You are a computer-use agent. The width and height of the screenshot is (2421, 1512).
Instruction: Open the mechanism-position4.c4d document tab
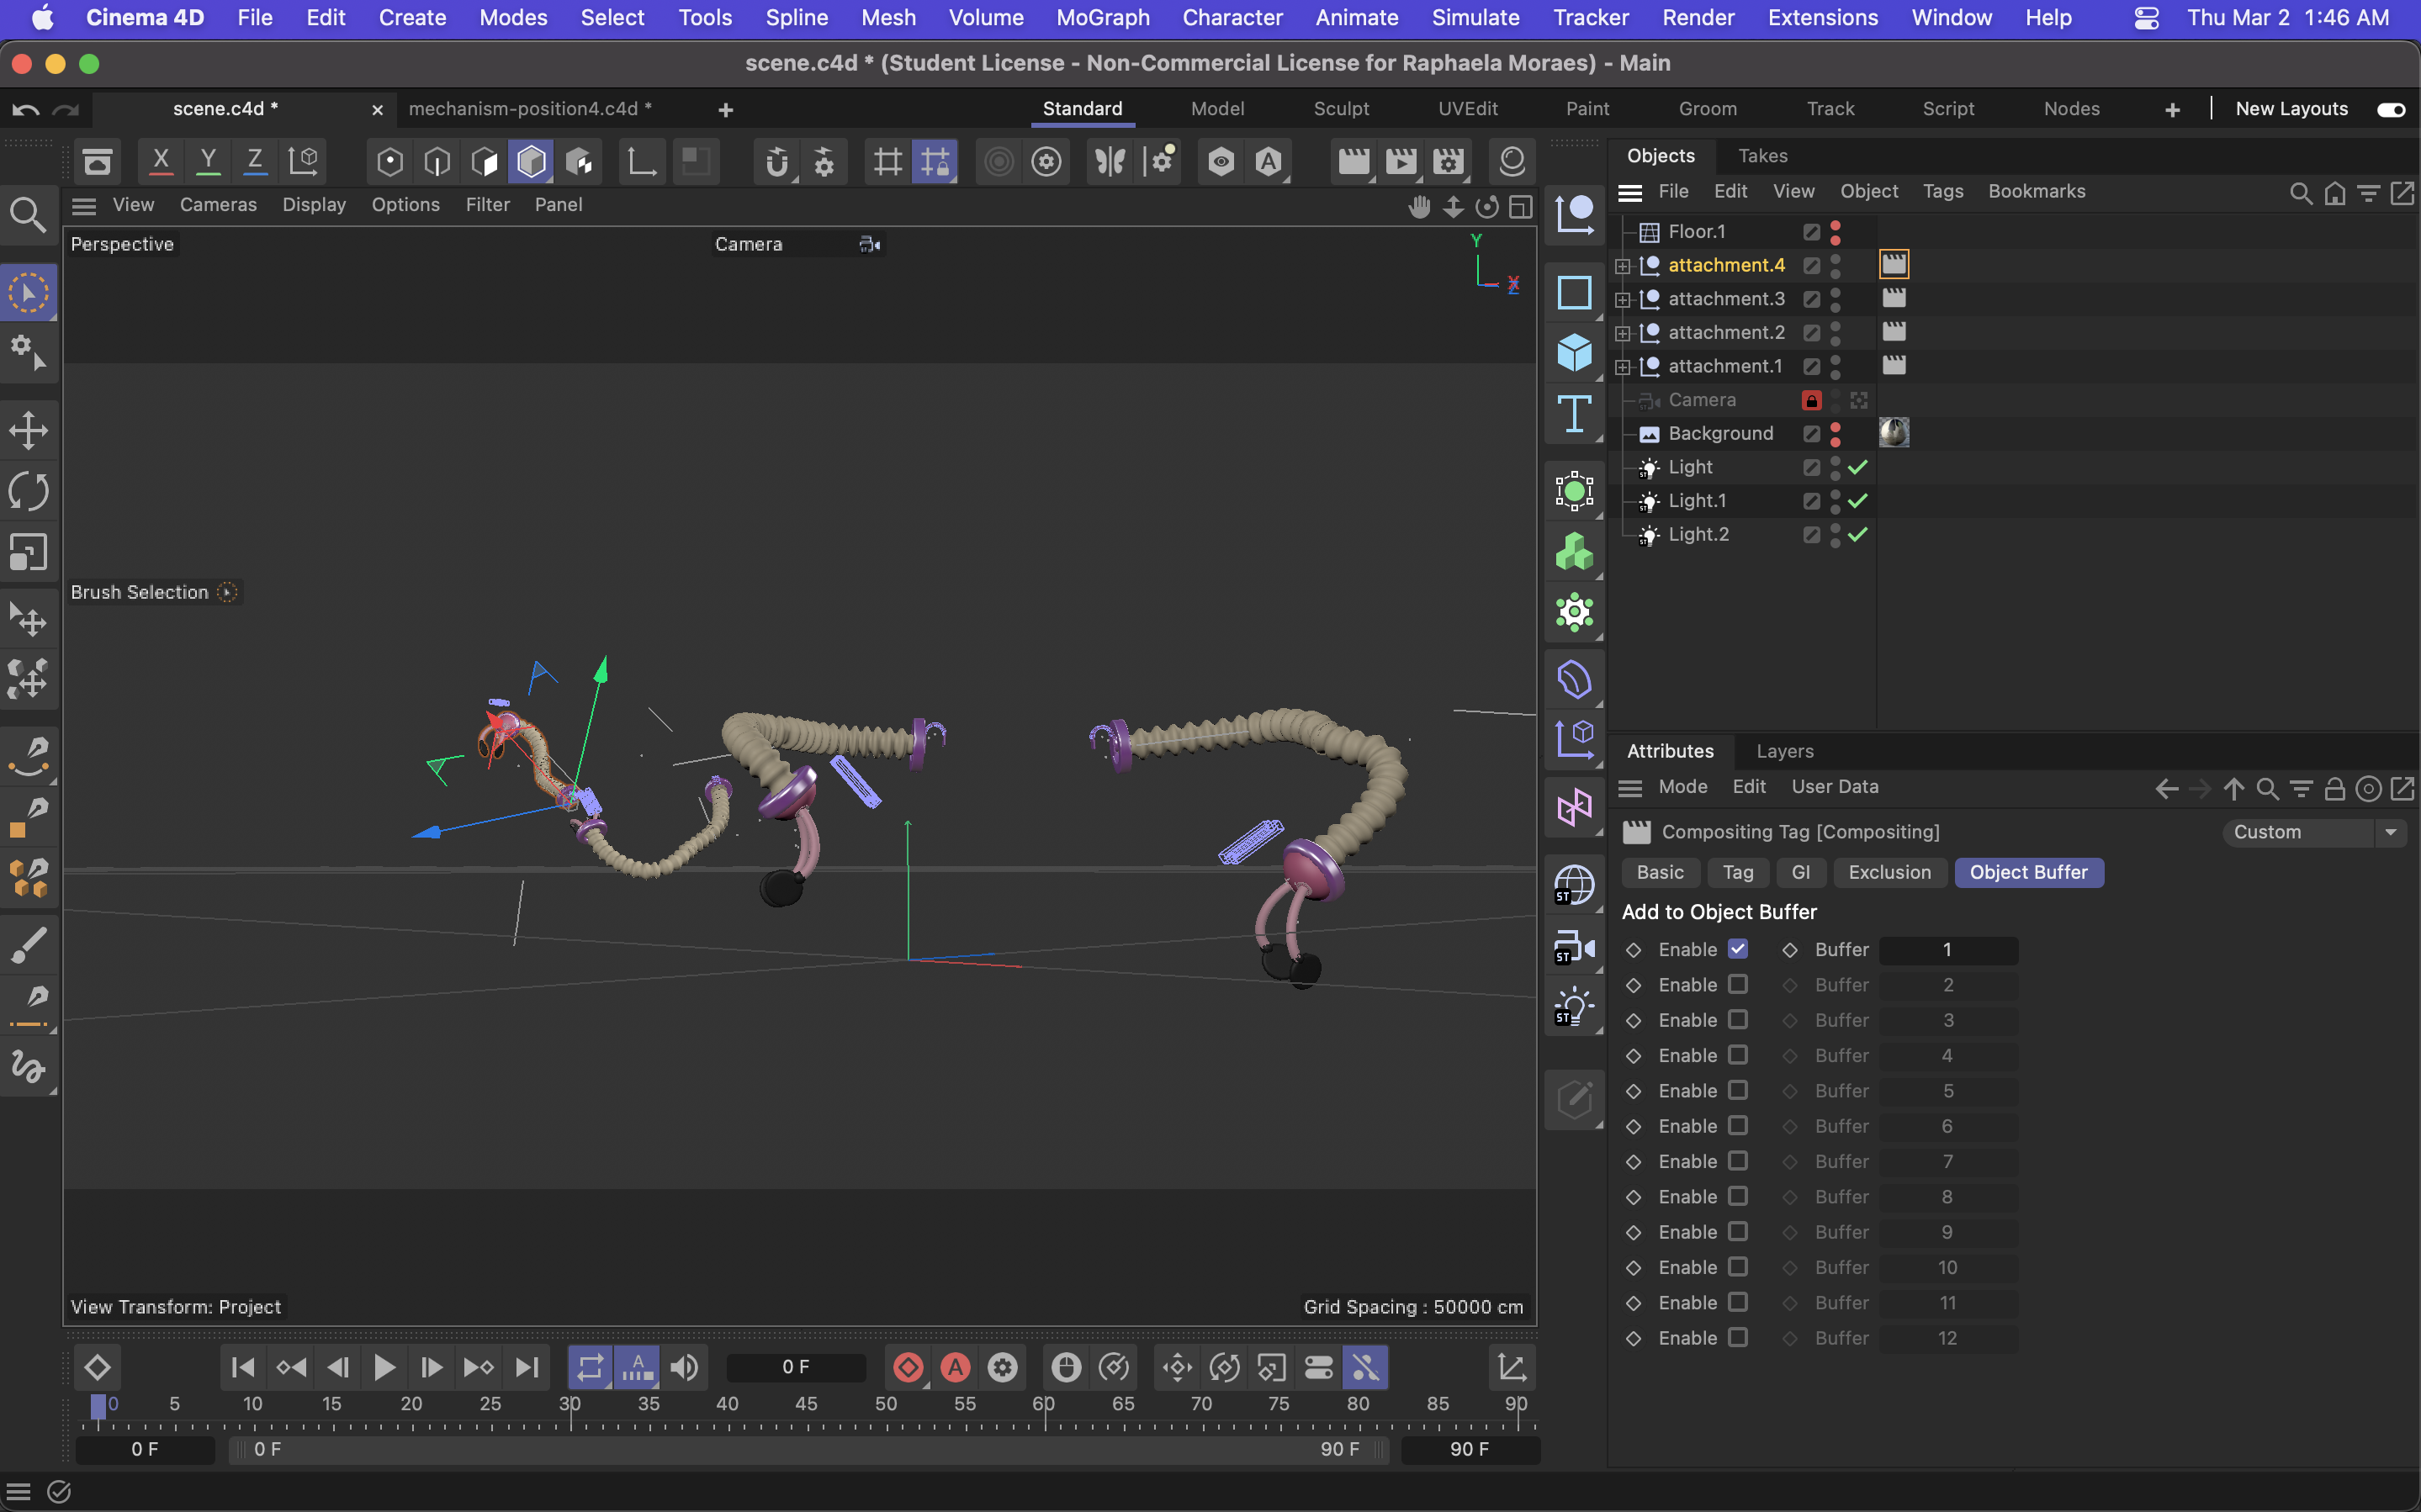[529, 109]
